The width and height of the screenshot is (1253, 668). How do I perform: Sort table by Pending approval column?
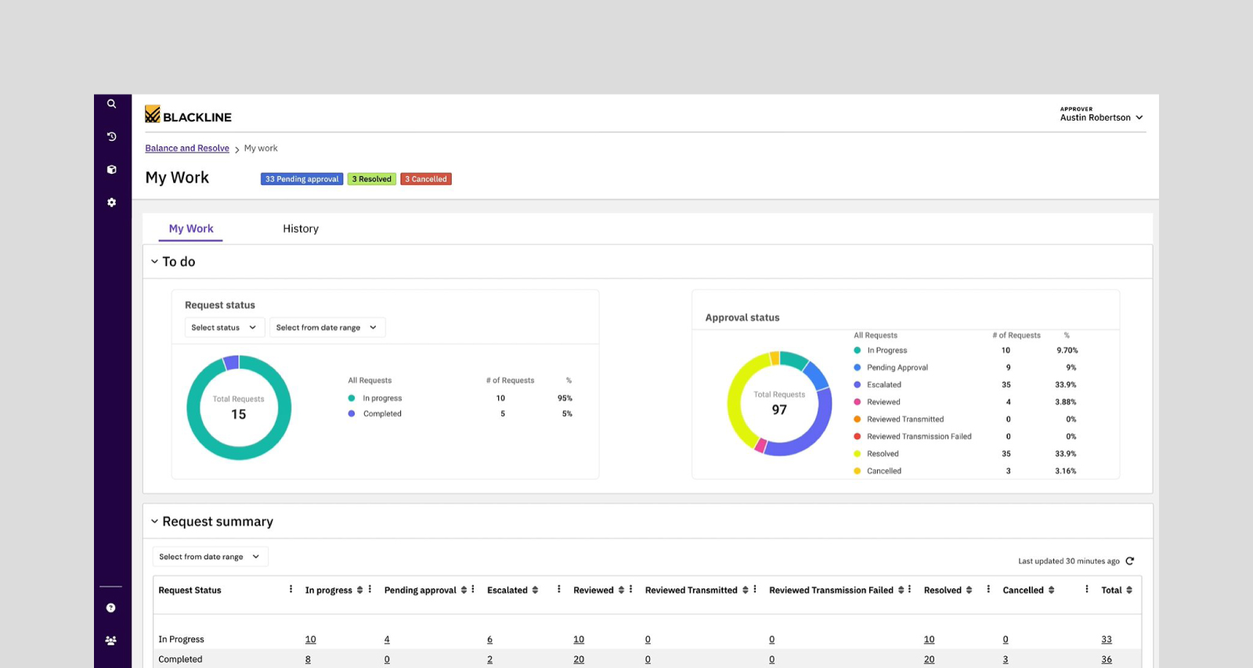tap(464, 590)
